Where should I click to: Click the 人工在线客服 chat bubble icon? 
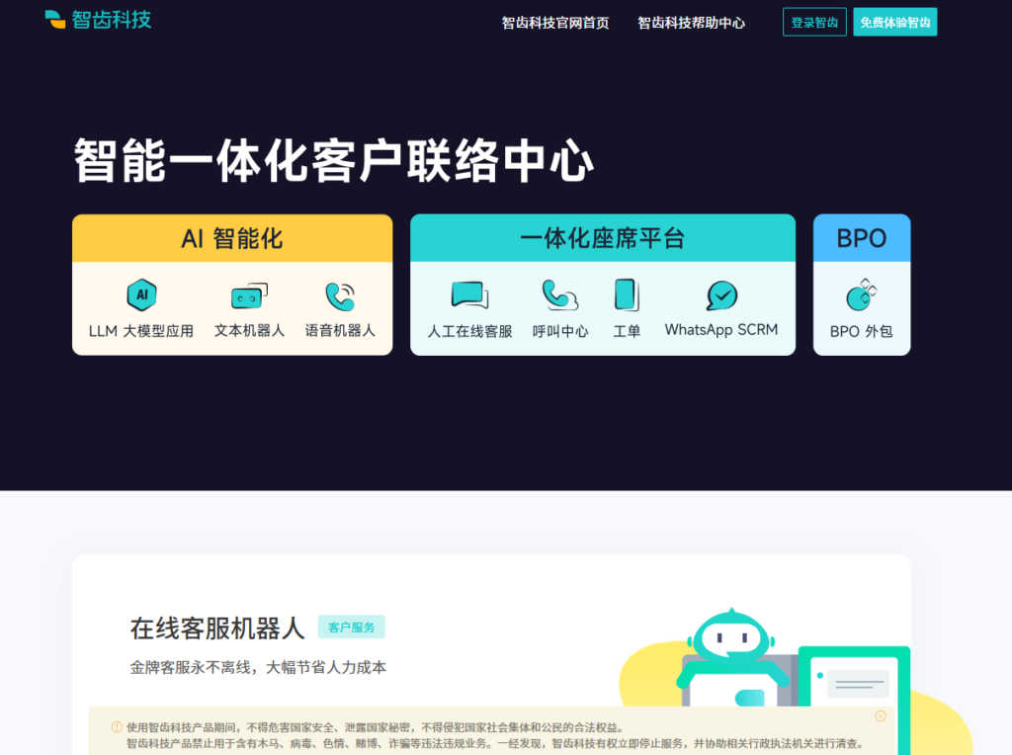(469, 294)
